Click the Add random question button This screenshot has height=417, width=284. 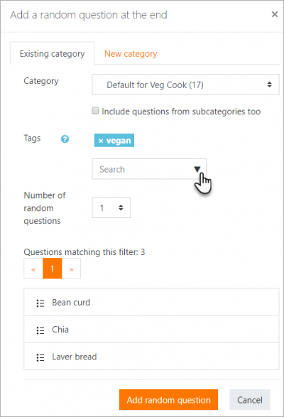coord(168,400)
